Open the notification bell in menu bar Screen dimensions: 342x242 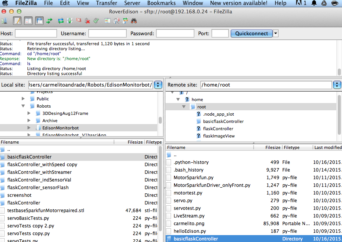coord(314,3)
